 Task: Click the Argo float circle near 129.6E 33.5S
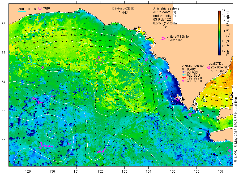tap(43, 68)
